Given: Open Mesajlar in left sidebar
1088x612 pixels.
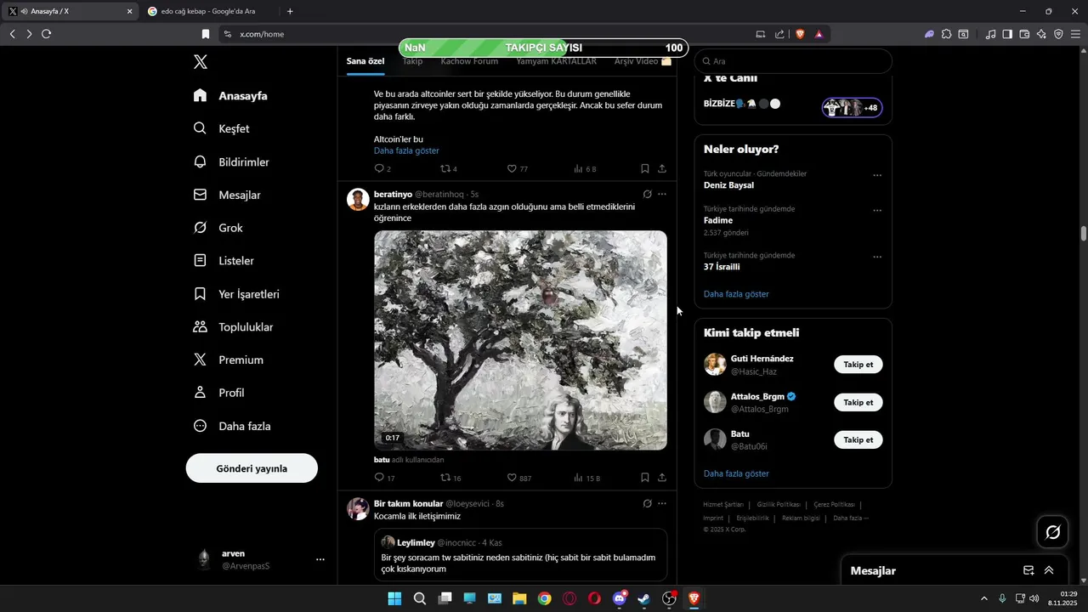Looking at the screenshot, I should point(226,195).
